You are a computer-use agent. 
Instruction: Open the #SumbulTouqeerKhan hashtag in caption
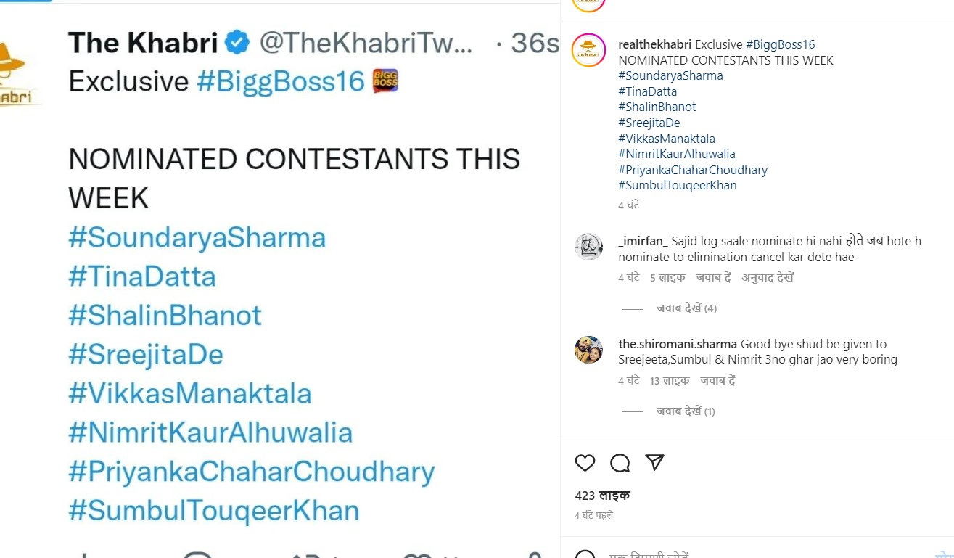coord(677,185)
